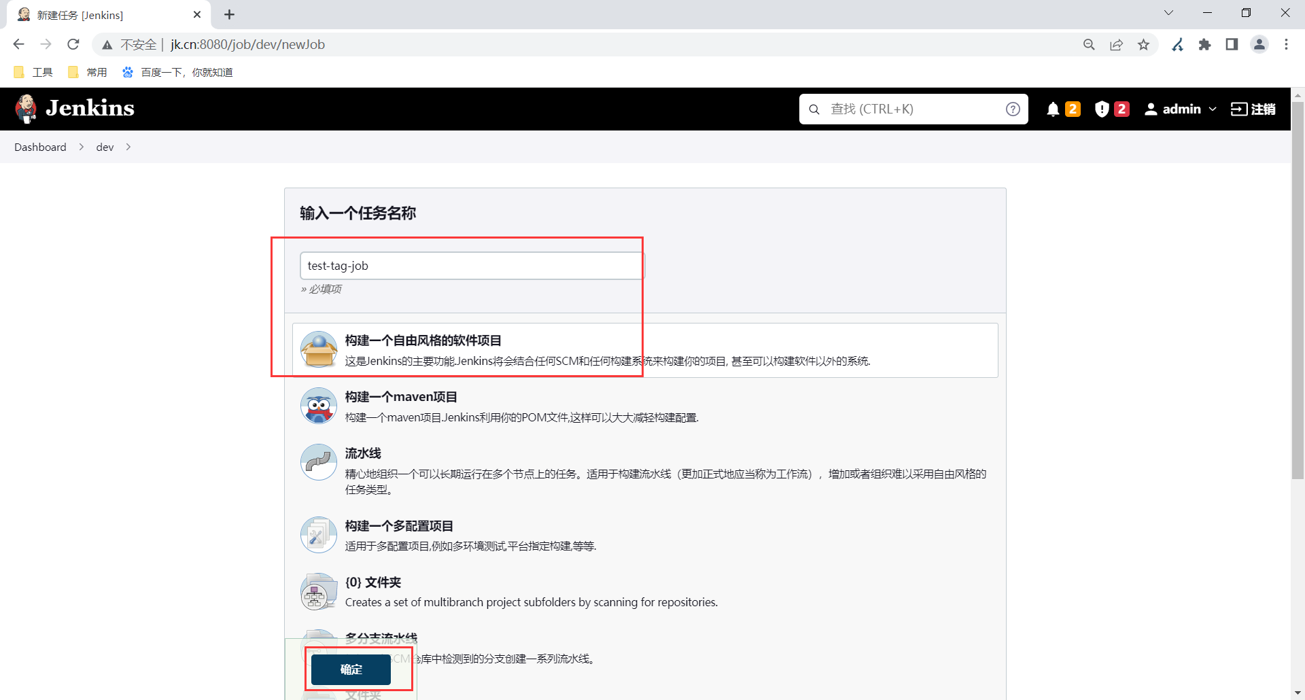Reload the page with refresh icon
The width and height of the screenshot is (1305, 700).
click(x=73, y=44)
